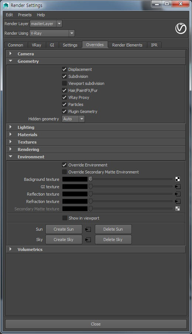Open the Presets menu

(25, 15)
